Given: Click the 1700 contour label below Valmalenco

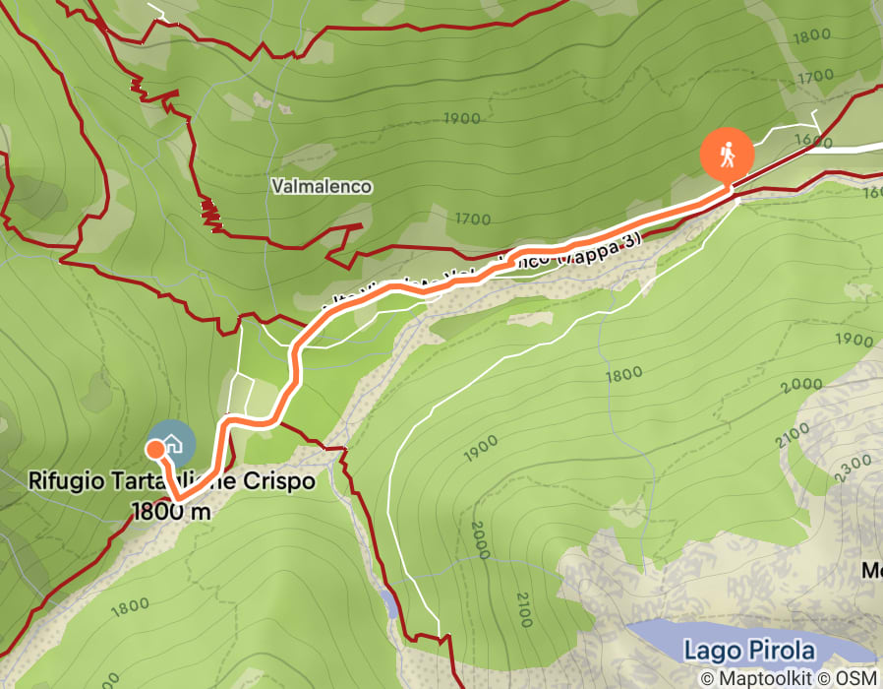Looking at the screenshot, I should point(472,219).
